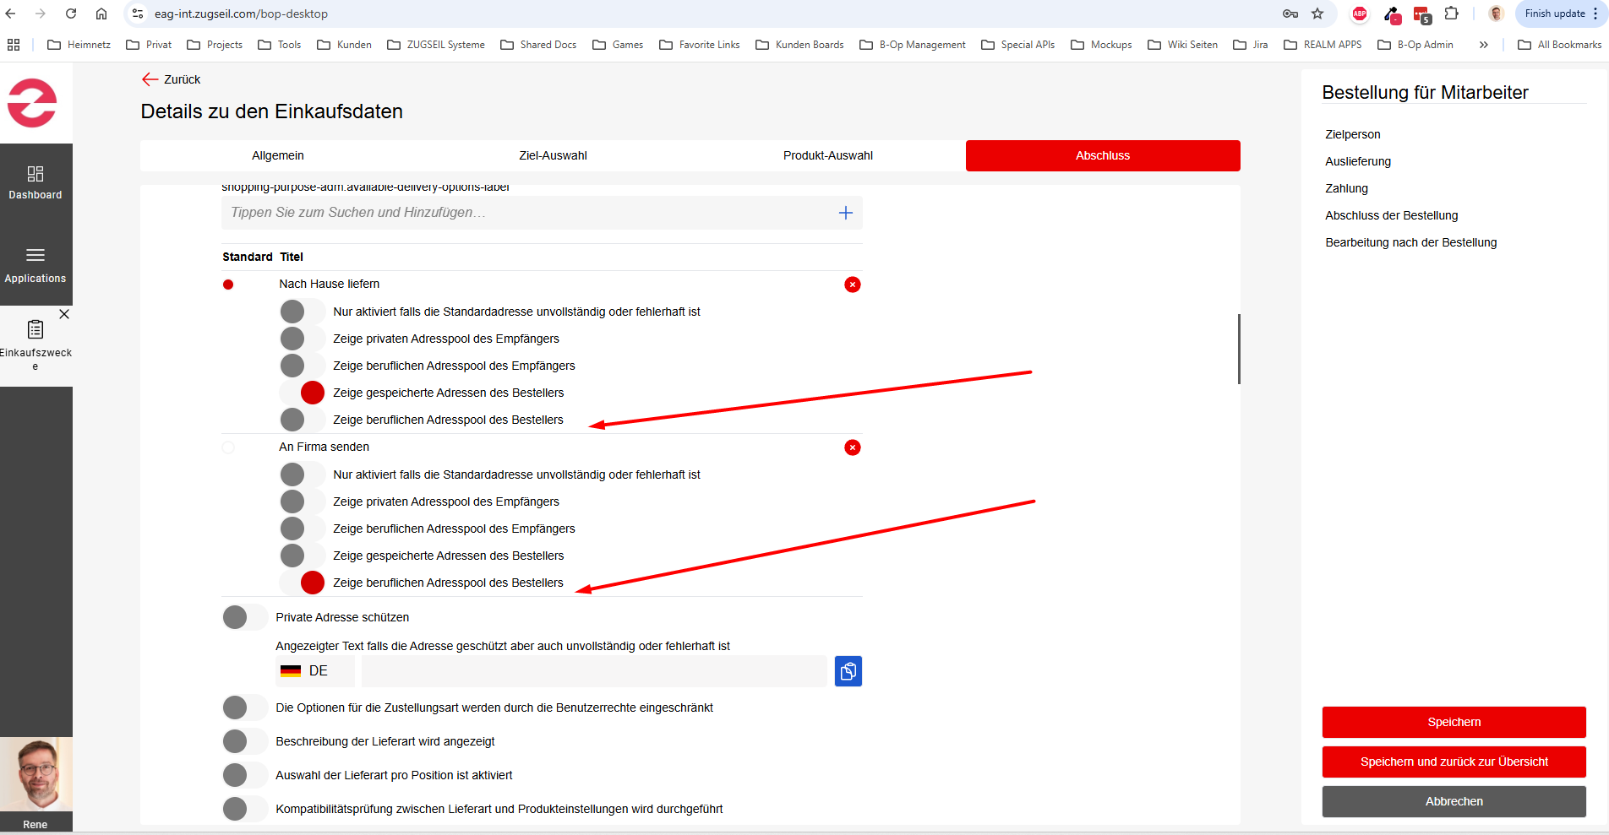This screenshot has height=835, width=1609.
Task: Open the Kunden Boards bookmark folder
Action: click(x=799, y=45)
